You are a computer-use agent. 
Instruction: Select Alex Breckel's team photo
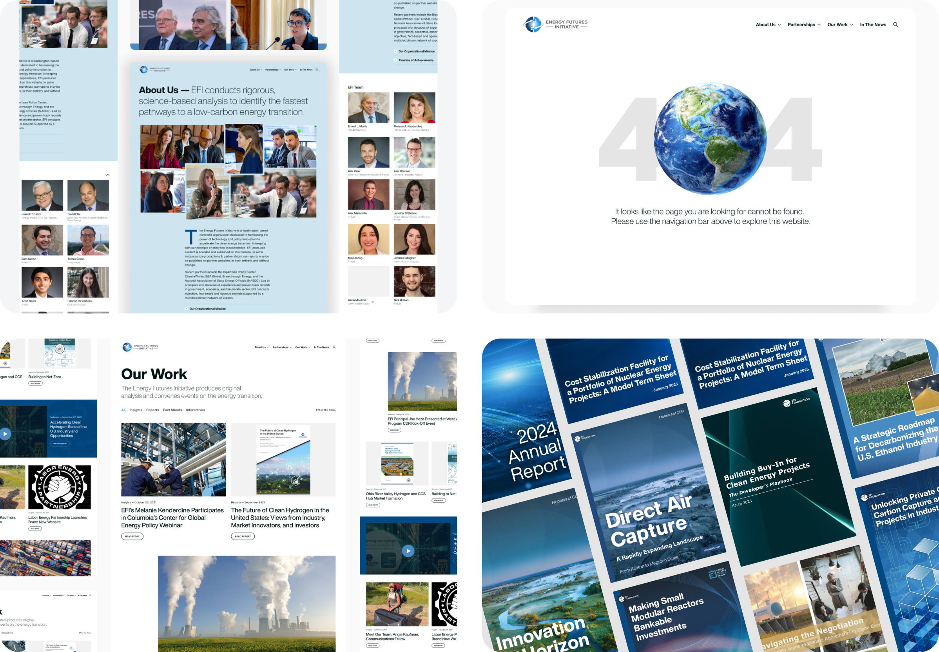point(414,152)
